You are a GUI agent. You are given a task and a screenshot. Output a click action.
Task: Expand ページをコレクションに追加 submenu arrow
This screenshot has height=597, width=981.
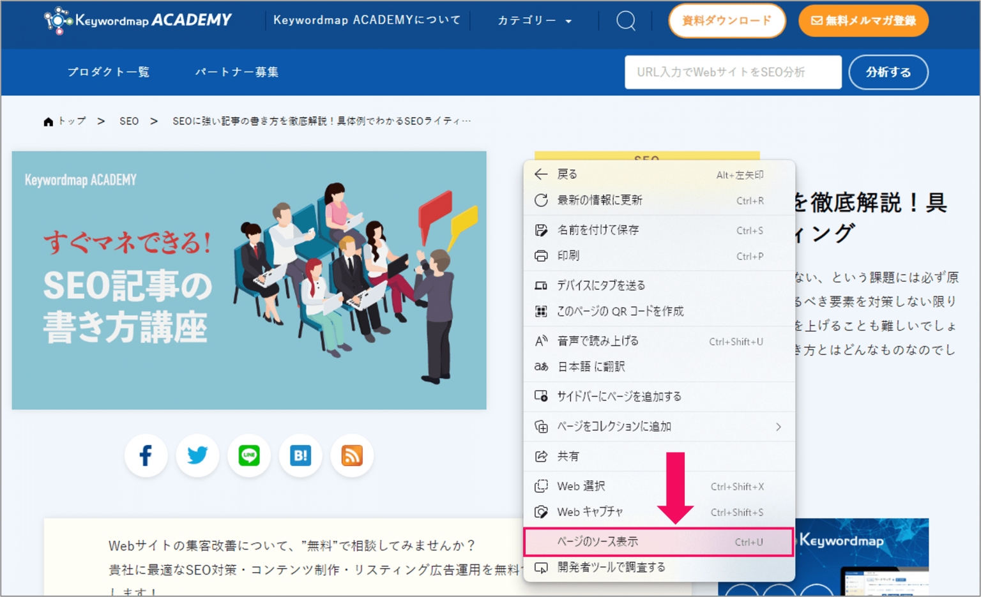click(x=779, y=427)
